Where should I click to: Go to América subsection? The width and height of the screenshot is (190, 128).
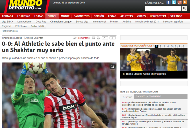(x=127, y=22)
